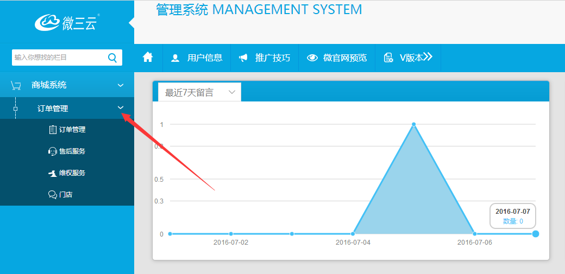This screenshot has width=565, height=274.
Task: Select the 售后服务 sidebar link
Action: pyautogui.click(x=72, y=151)
